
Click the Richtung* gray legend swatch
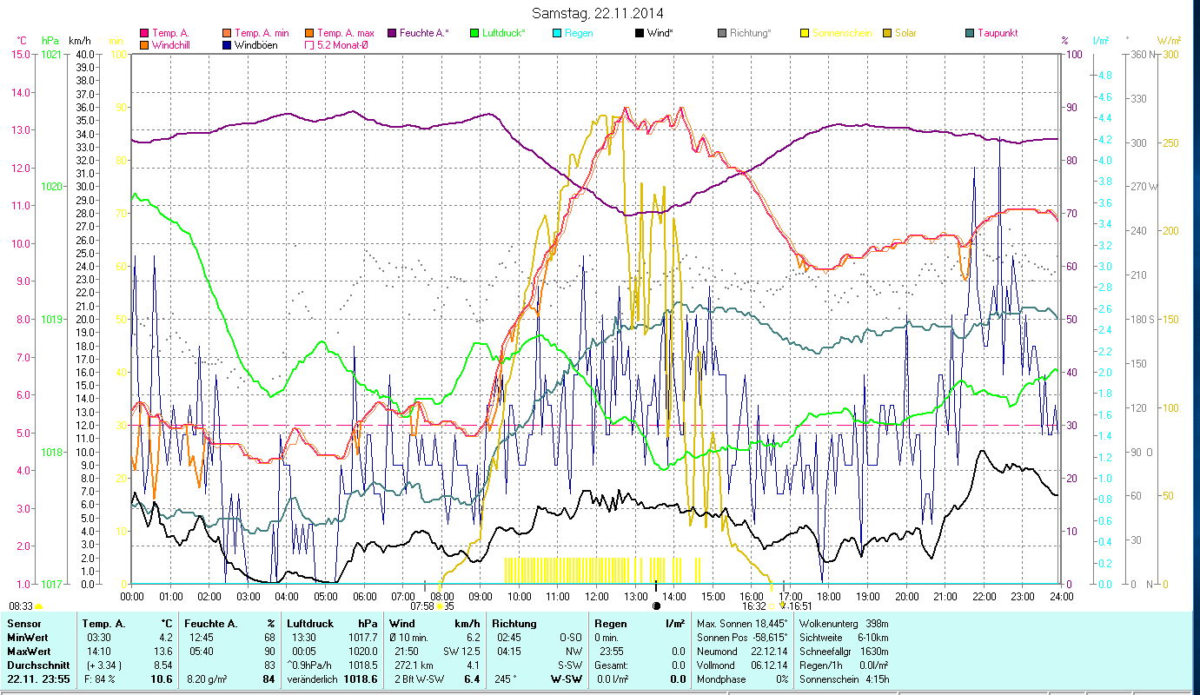point(722,33)
